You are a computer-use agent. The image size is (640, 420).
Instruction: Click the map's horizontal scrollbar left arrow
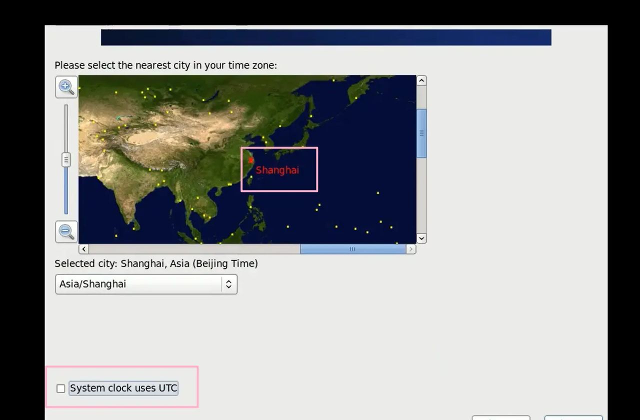click(83, 249)
